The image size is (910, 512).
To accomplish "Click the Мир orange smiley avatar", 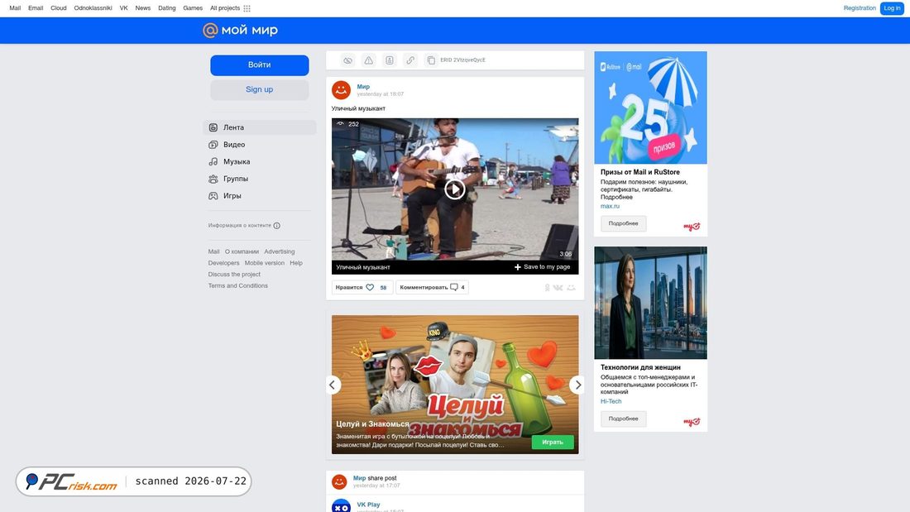I will tap(341, 90).
